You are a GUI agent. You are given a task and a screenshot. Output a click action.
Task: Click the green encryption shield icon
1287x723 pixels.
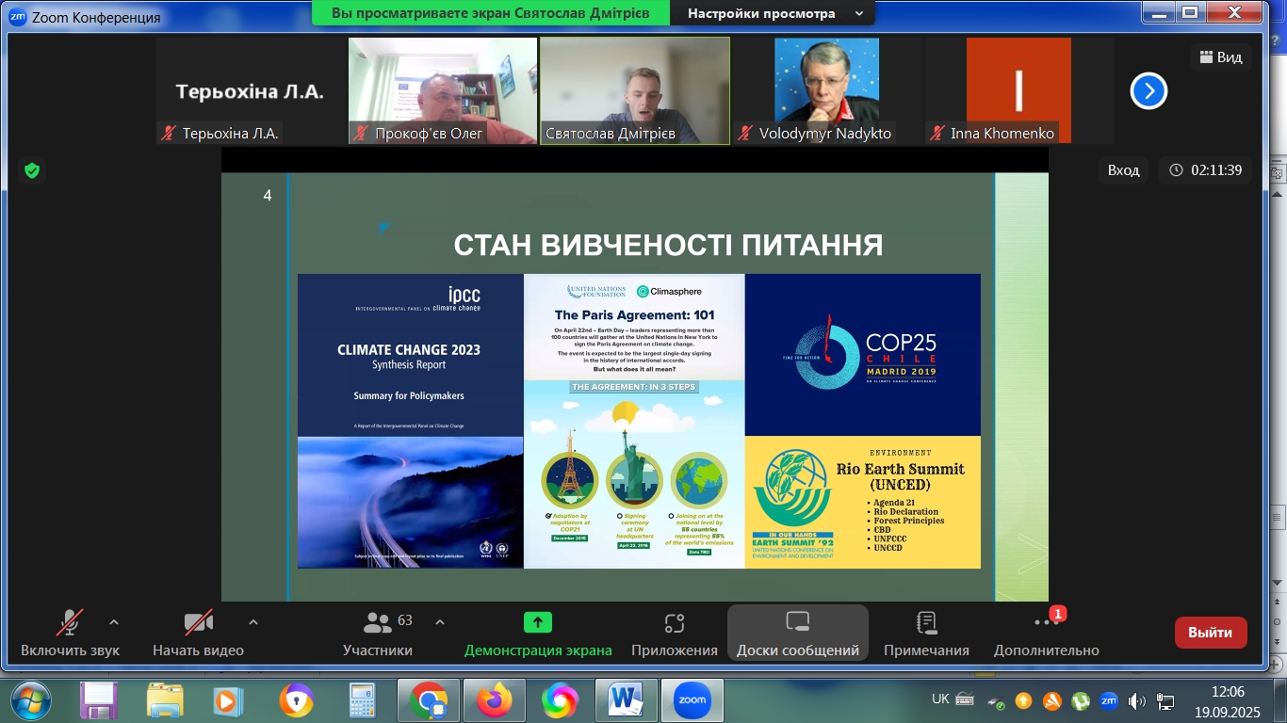click(32, 170)
